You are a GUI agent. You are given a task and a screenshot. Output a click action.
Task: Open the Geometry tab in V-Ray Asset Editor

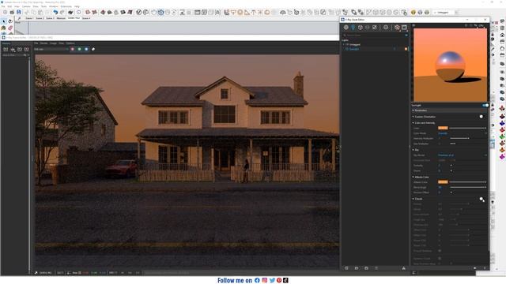coord(361,28)
